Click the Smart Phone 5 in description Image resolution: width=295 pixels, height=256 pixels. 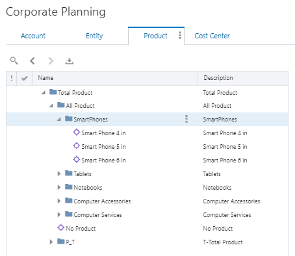225,147
